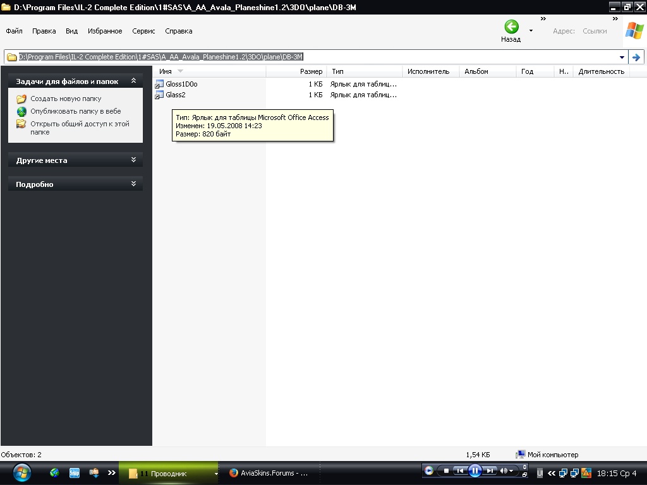Open the Windows Start orb
This screenshot has height=485, width=647.
[21, 472]
